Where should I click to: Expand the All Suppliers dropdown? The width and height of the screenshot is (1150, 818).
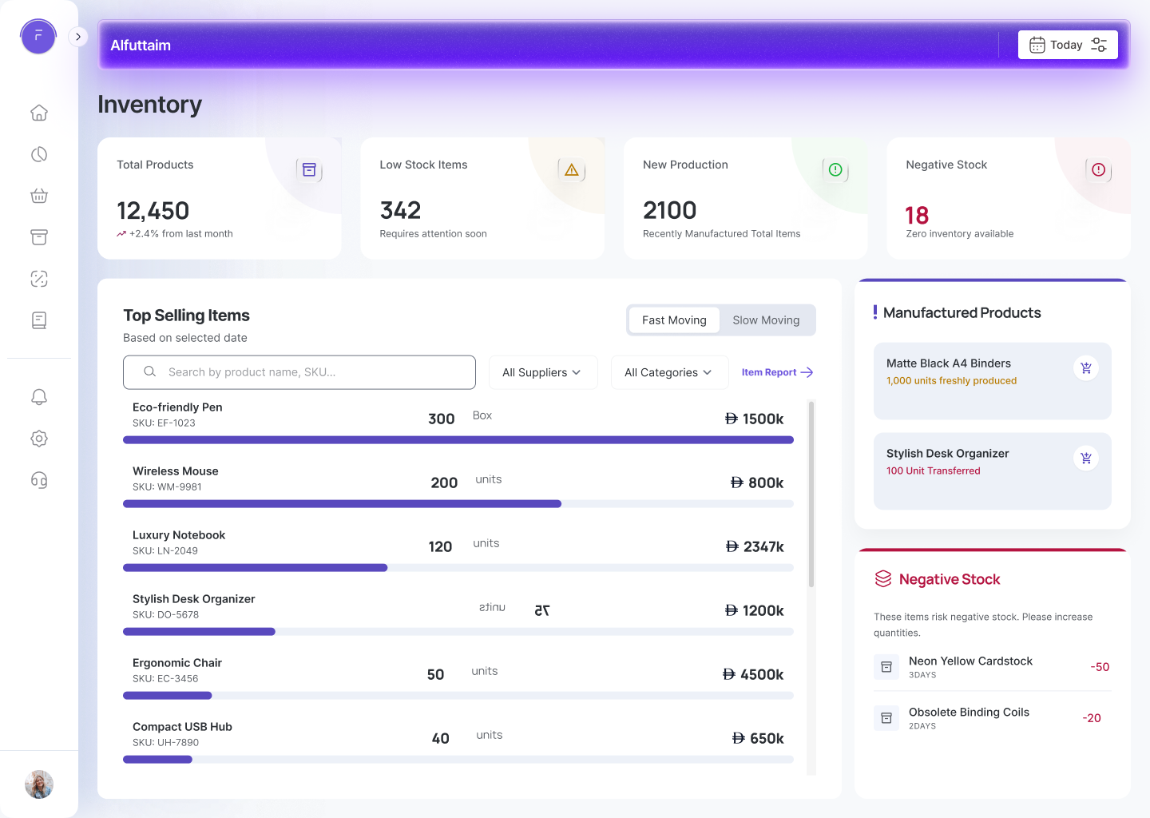[543, 372]
